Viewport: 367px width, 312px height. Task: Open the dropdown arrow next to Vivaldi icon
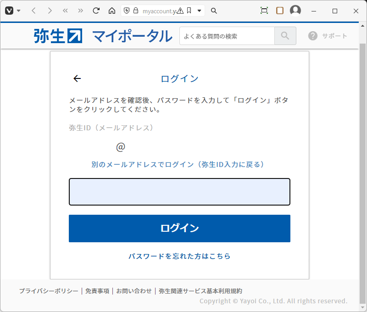pyautogui.click(x=19, y=11)
